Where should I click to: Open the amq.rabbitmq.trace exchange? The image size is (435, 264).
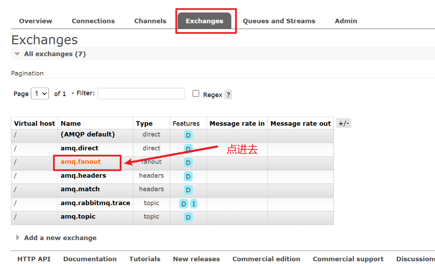pyautogui.click(x=95, y=203)
